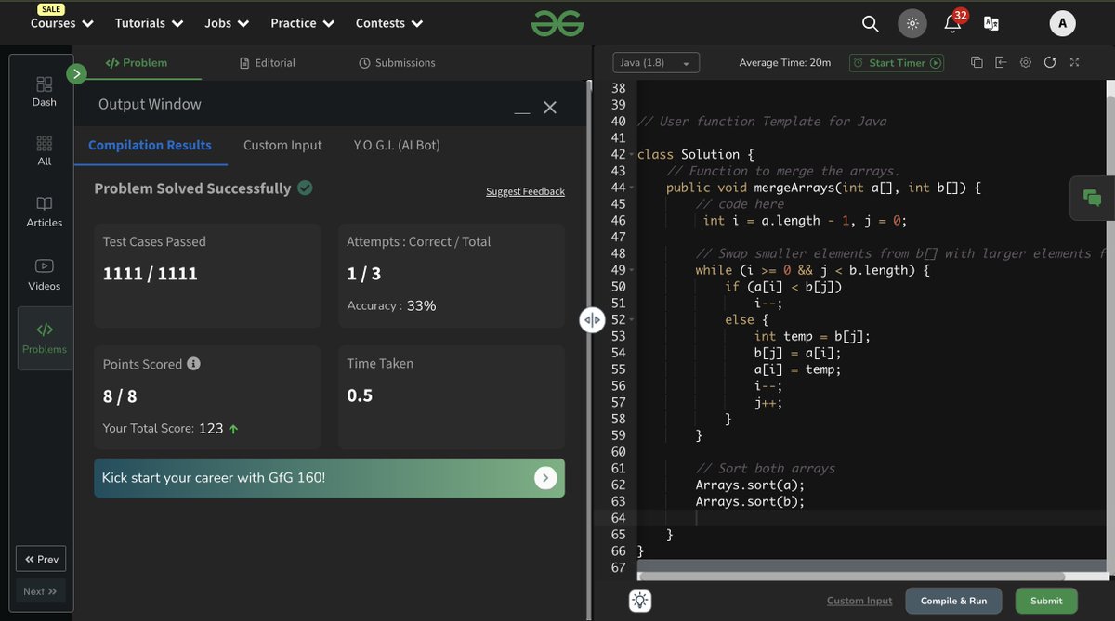This screenshot has width=1115, height=621.
Task: Open editor settings gear icon
Action: (x=1026, y=63)
